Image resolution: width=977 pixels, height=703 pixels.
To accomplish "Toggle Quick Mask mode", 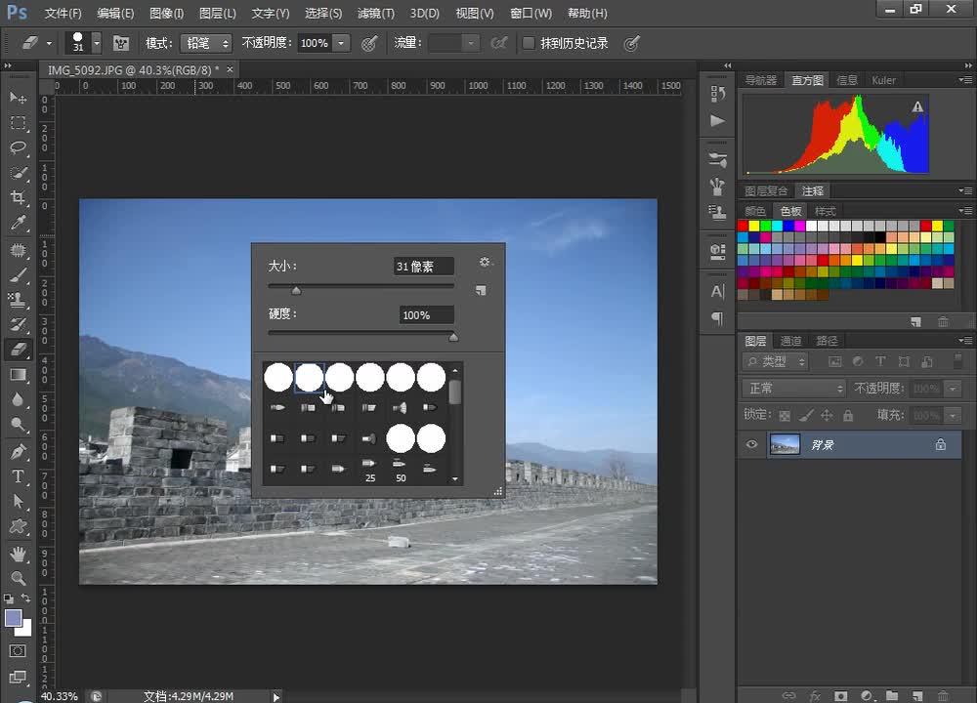I will click(18, 650).
